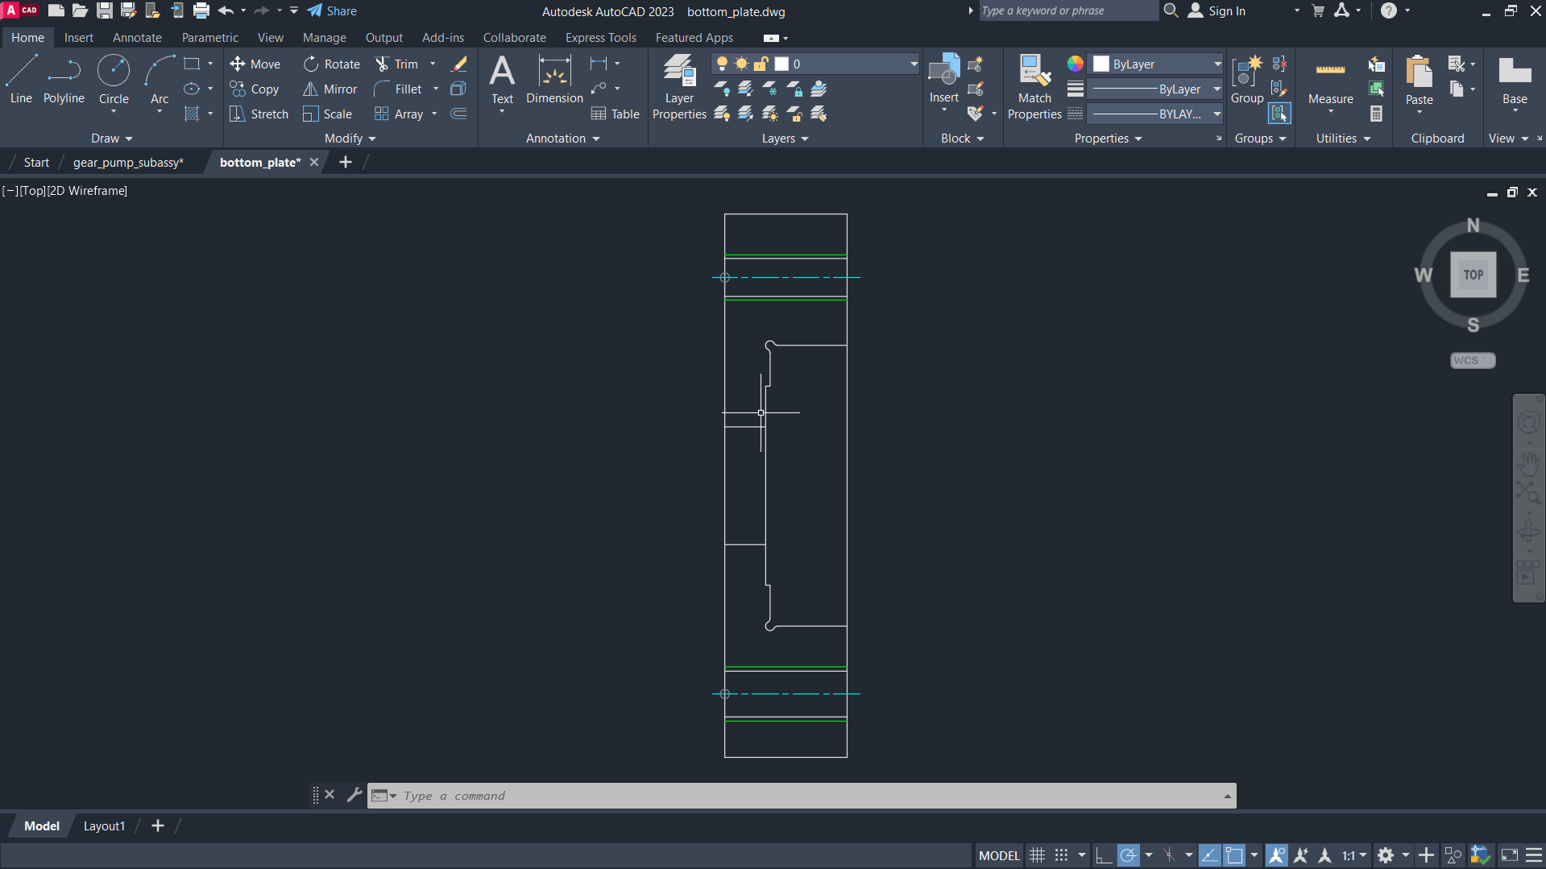Viewport: 1546px width, 869px height.
Task: Click the Mirror modify tool
Action: click(330, 89)
